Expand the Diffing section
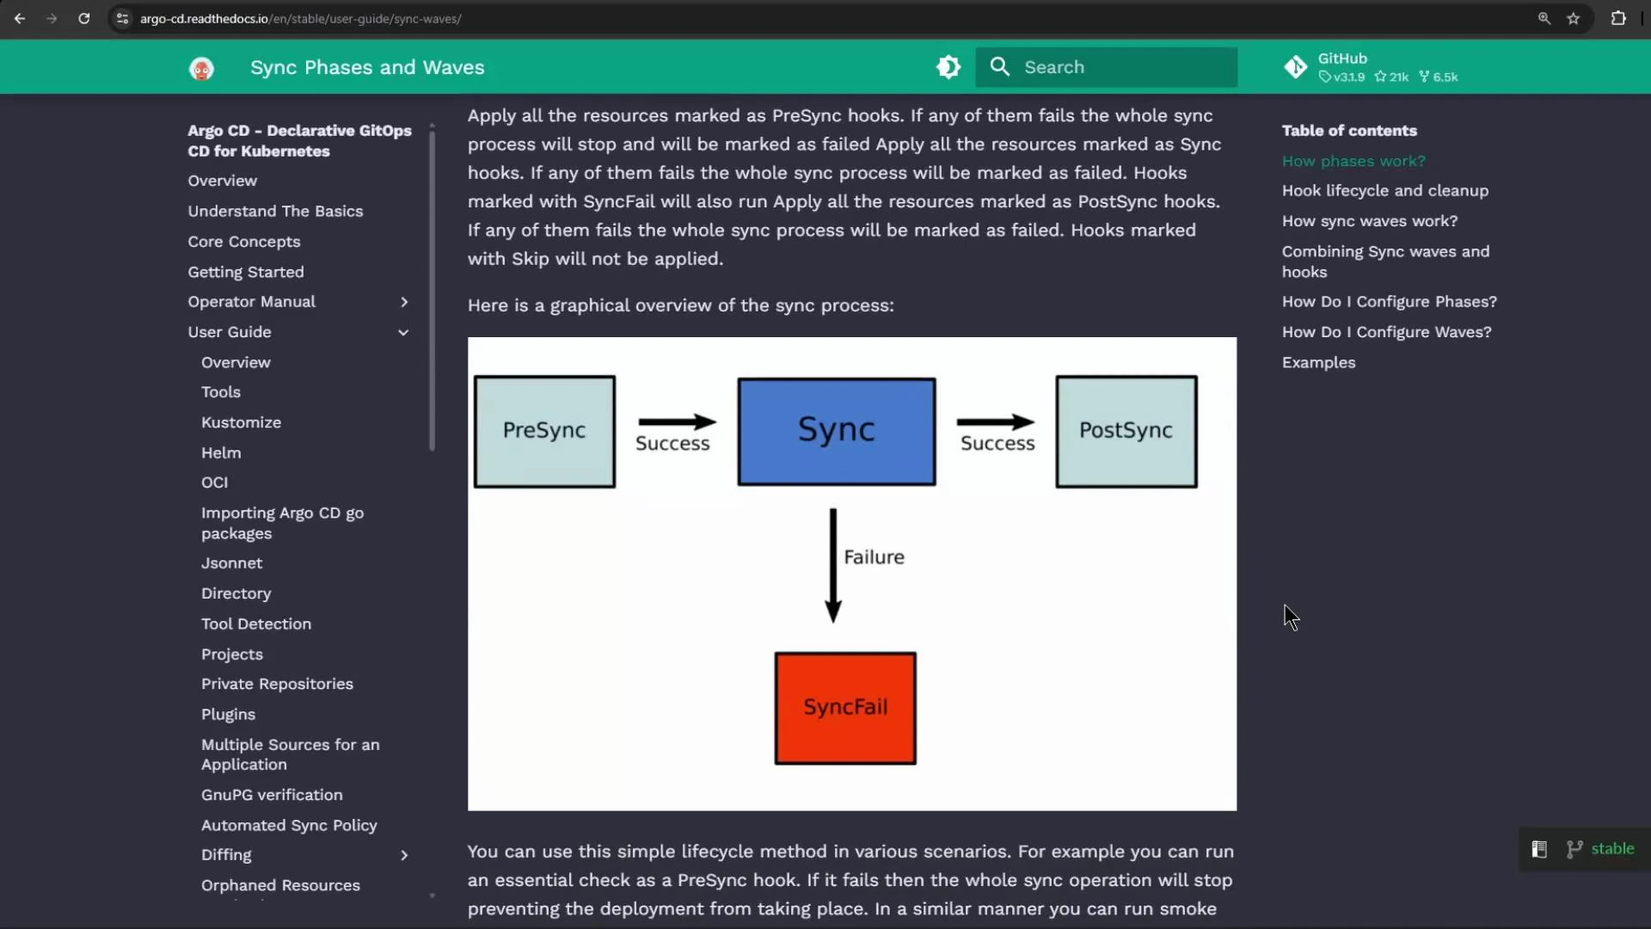Viewport: 1651px width, 929px height. click(403, 855)
